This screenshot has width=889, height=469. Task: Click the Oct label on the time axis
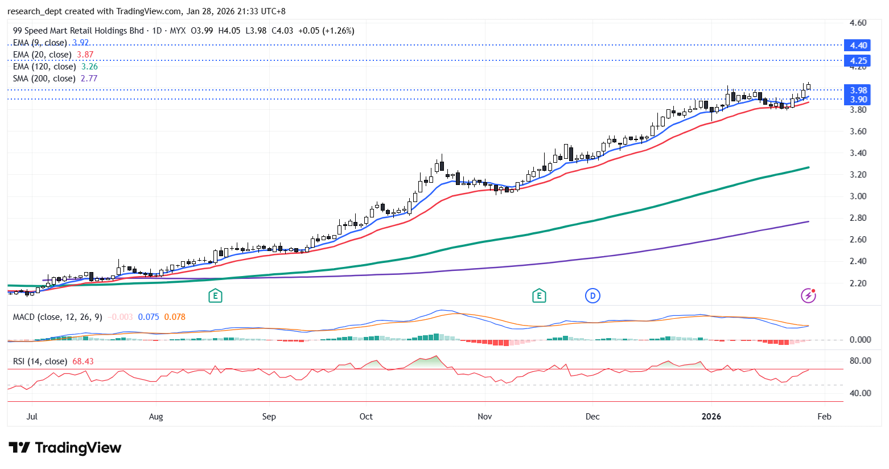[x=366, y=417]
